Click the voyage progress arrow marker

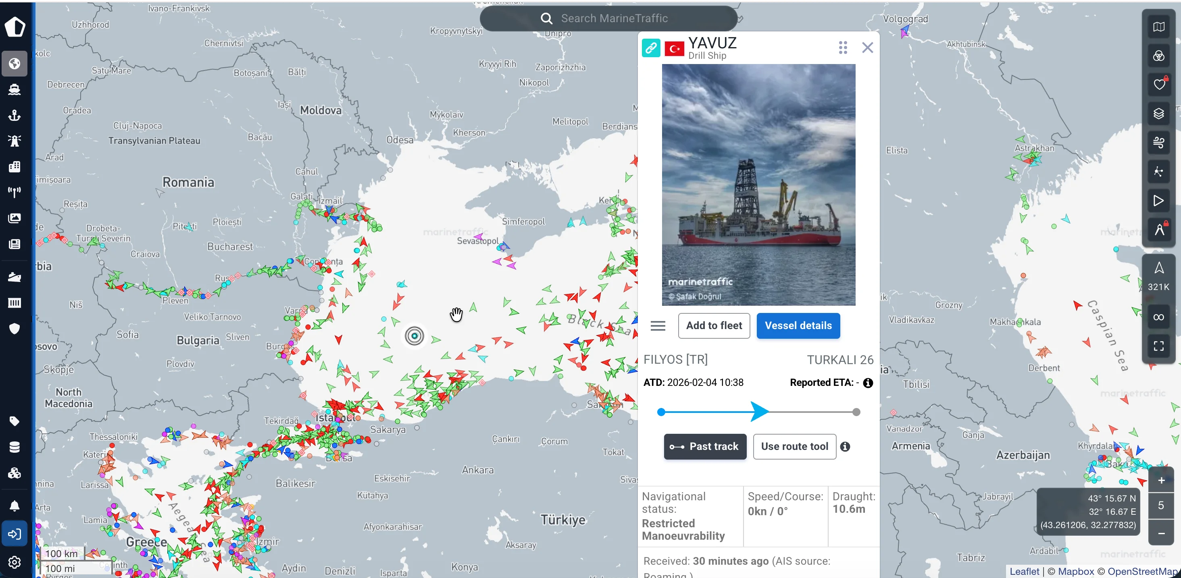click(760, 412)
